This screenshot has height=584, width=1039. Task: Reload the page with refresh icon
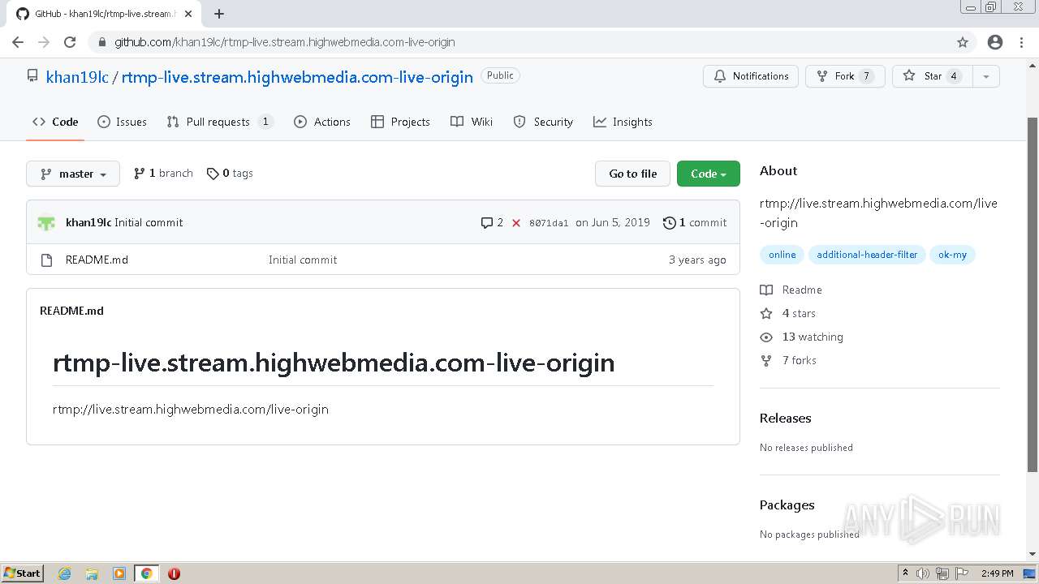point(70,42)
